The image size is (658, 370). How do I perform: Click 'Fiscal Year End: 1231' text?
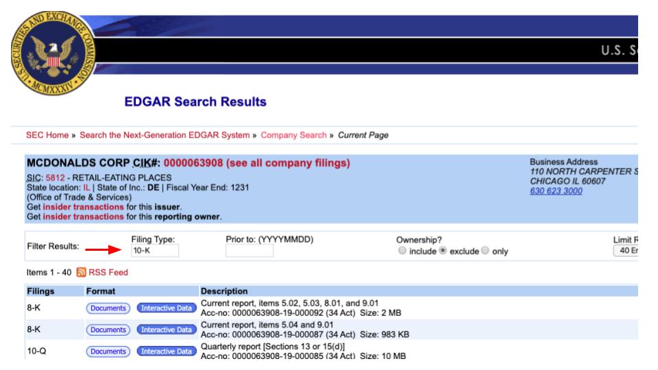point(208,188)
